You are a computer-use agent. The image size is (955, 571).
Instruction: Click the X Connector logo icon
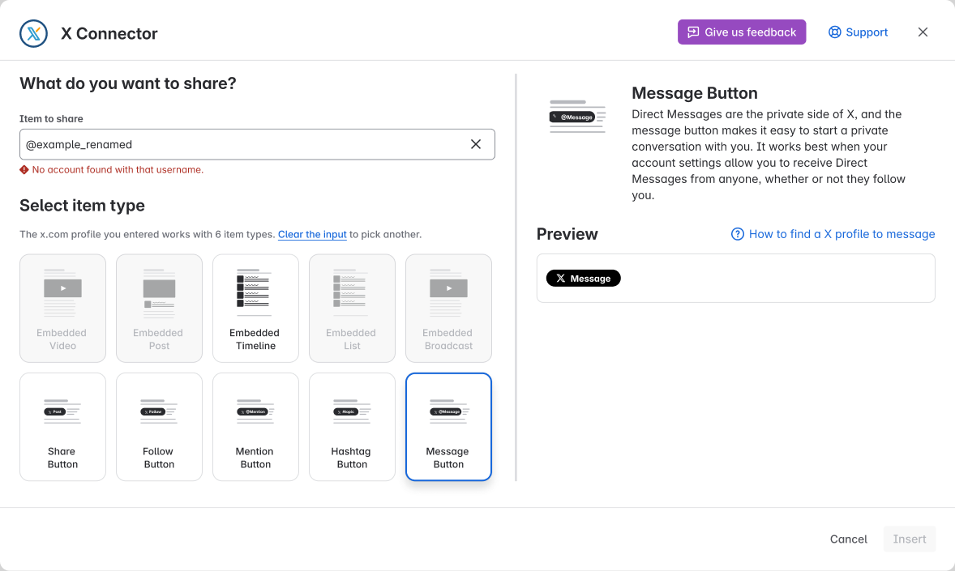(33, 33)
